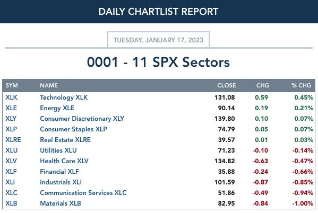Image resolution: width=318 pixels, height=213 pixels.
Task: Click the SYM column header
Action: tap(12, 85)
